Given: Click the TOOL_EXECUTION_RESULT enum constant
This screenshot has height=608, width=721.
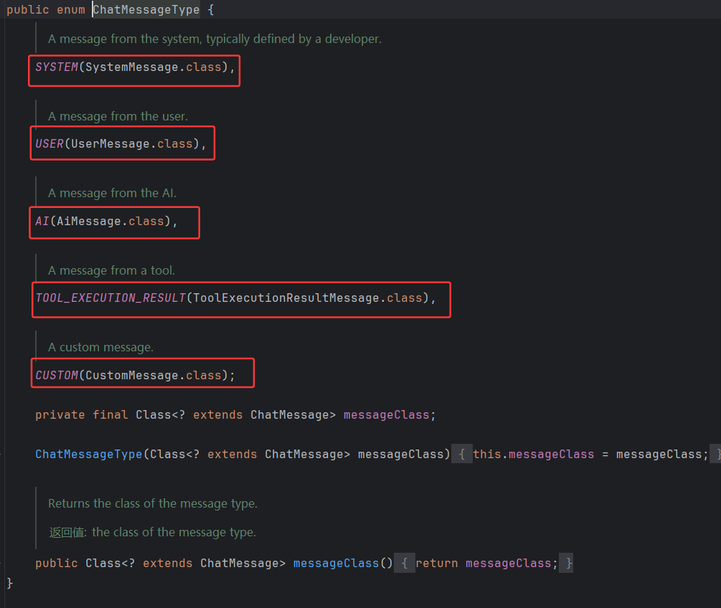Looking at the screenshot, I should [110, 298].
